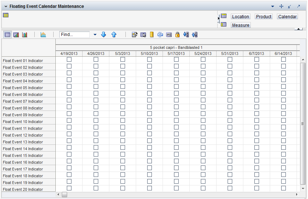Check Float Event 03 Indicator for 5/3/2013

click(x=123, y=73)
